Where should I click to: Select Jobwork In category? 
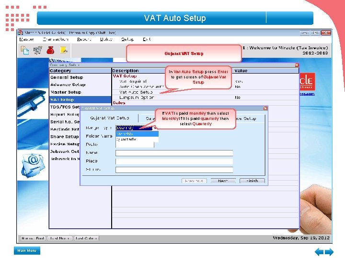[x=65, y=159]
